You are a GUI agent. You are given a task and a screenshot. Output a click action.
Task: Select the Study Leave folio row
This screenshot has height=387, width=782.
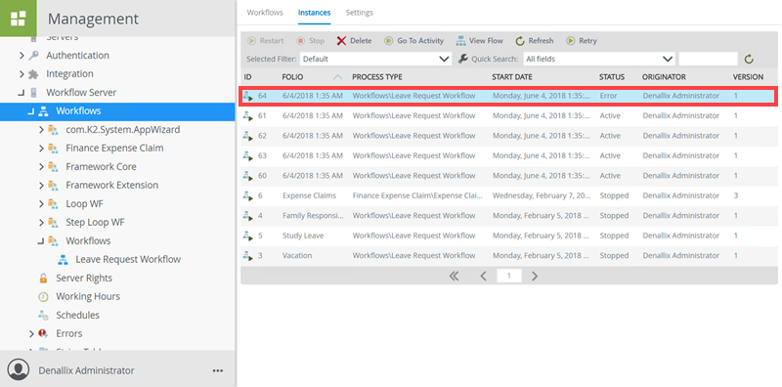coord(508,236)
